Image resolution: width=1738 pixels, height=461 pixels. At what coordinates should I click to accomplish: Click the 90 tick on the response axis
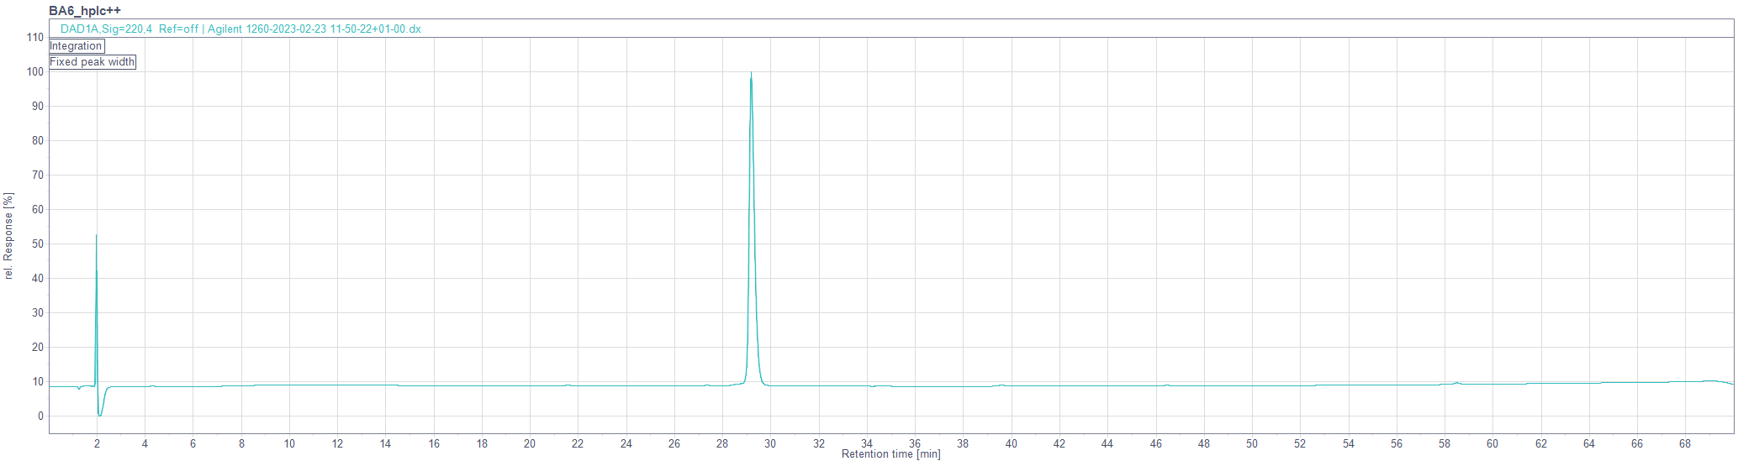38,106
